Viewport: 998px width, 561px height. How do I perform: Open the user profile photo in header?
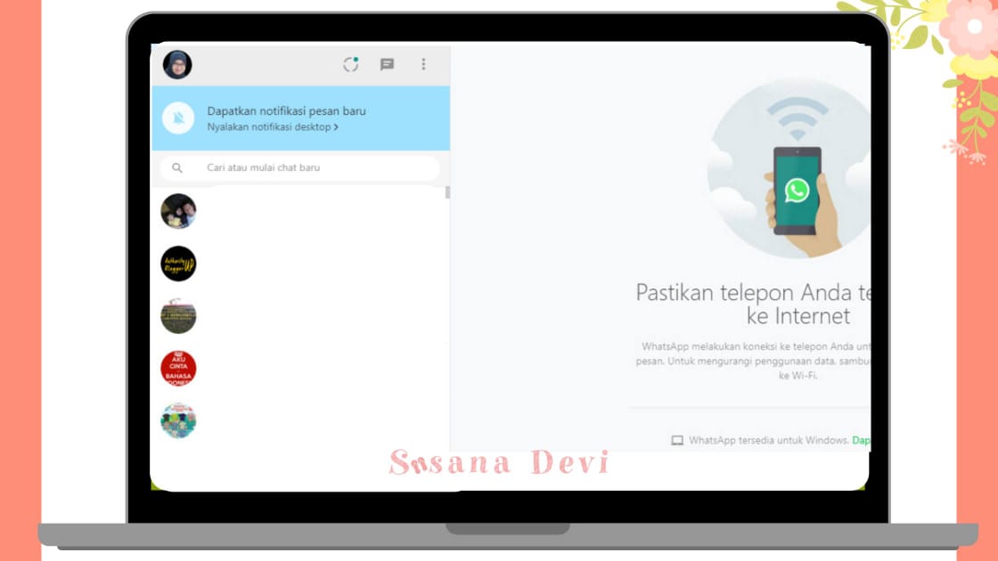[177, 65]
